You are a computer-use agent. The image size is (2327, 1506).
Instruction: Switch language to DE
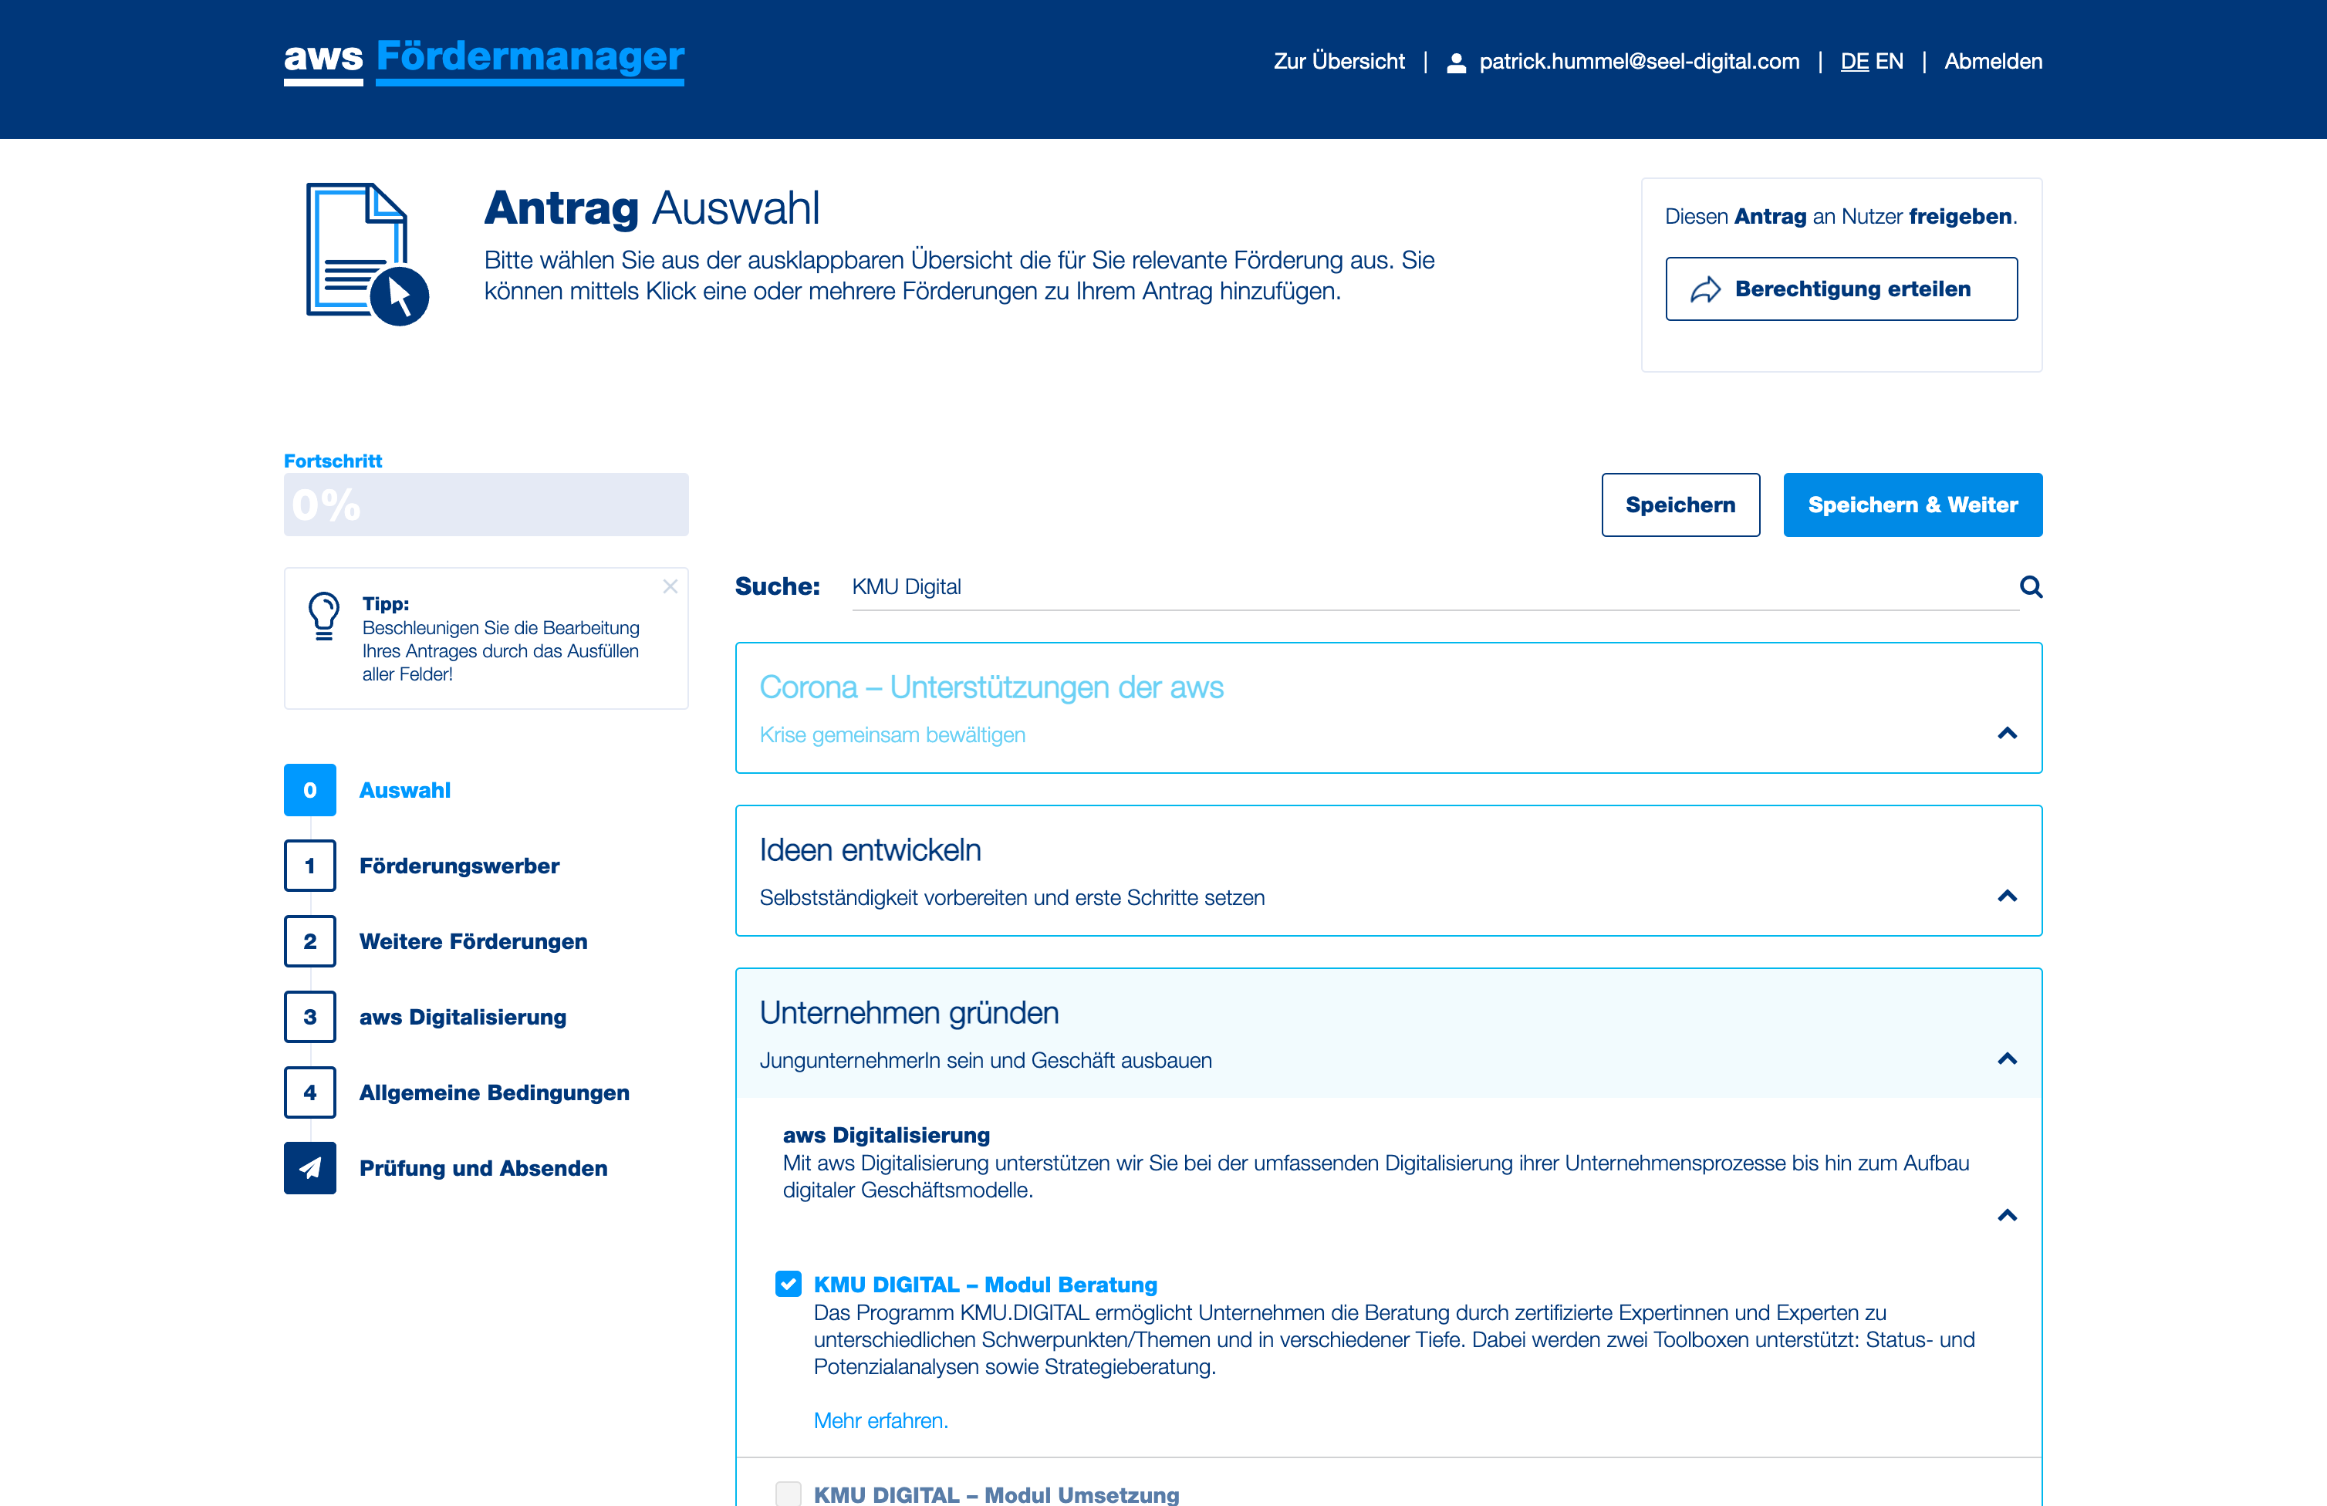1855,62
